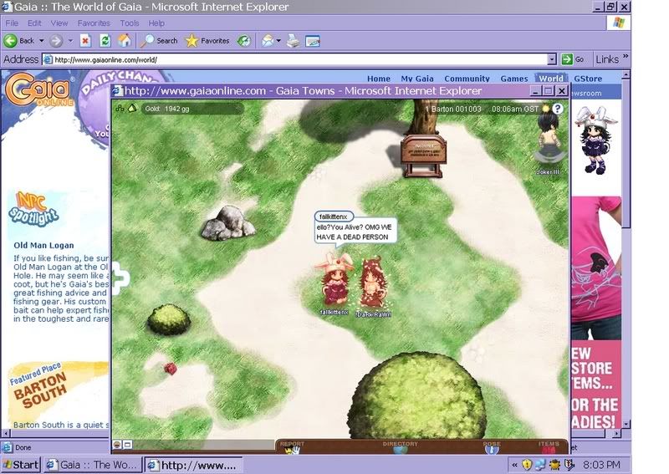Image resolution: width=669 pixels, height=474 pixels.
Task: Open the Pose button in Towns bar
Action: [x=492, y=446]
